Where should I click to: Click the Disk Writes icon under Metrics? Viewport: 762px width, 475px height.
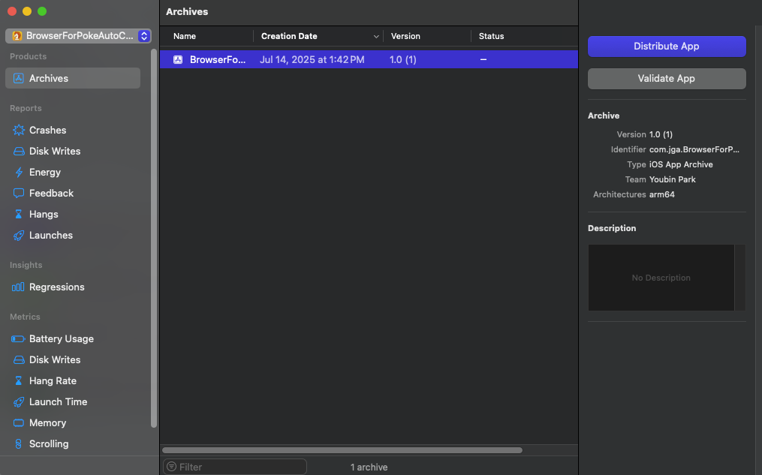[x=19, y=360]
